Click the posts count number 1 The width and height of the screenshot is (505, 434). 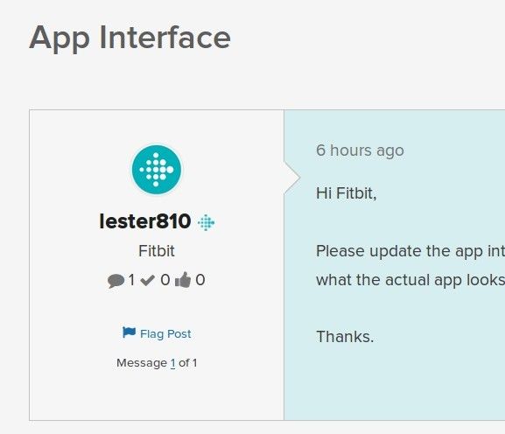coord(131,280)
